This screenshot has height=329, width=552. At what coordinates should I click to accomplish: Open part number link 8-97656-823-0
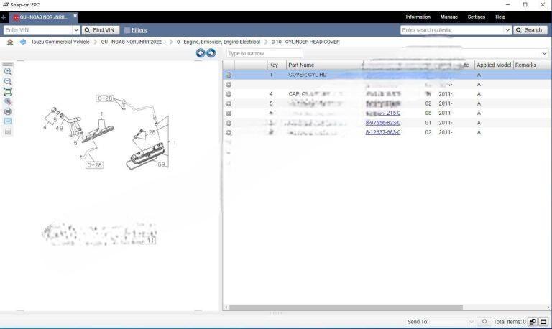tap(382, 123)
